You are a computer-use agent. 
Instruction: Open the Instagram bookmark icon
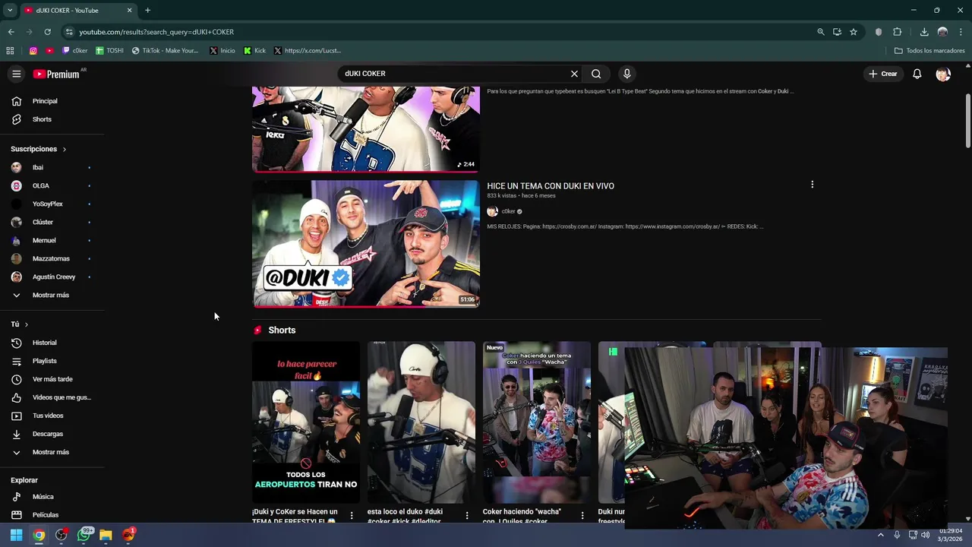[33, 51]
